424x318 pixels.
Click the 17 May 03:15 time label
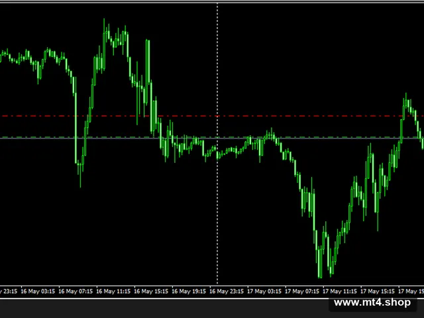[x=264, y=291]
